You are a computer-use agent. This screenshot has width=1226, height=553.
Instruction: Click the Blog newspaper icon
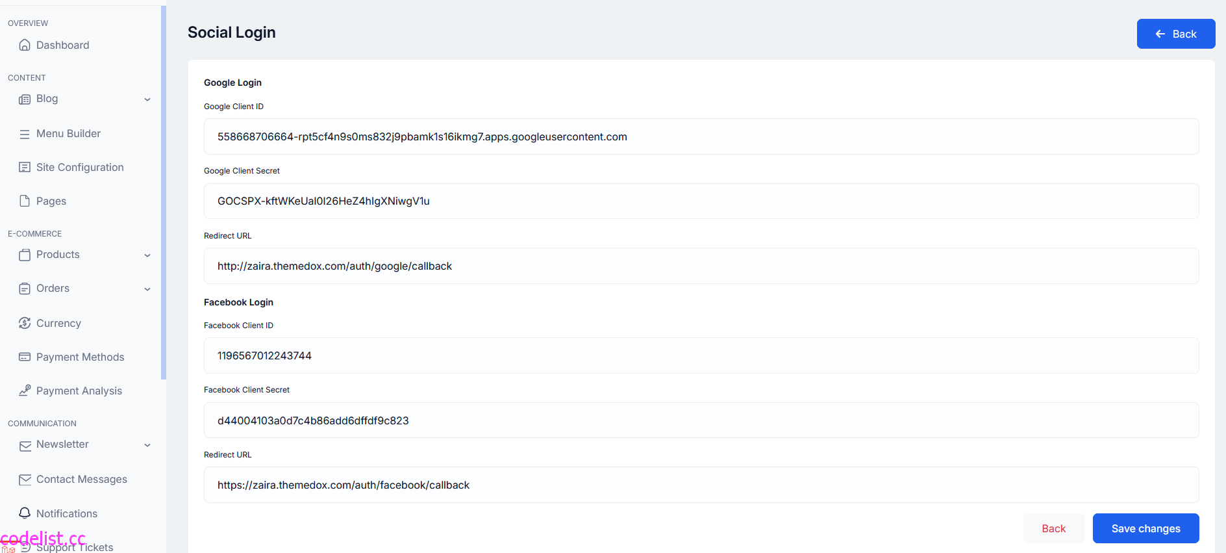tap(25, 99)
